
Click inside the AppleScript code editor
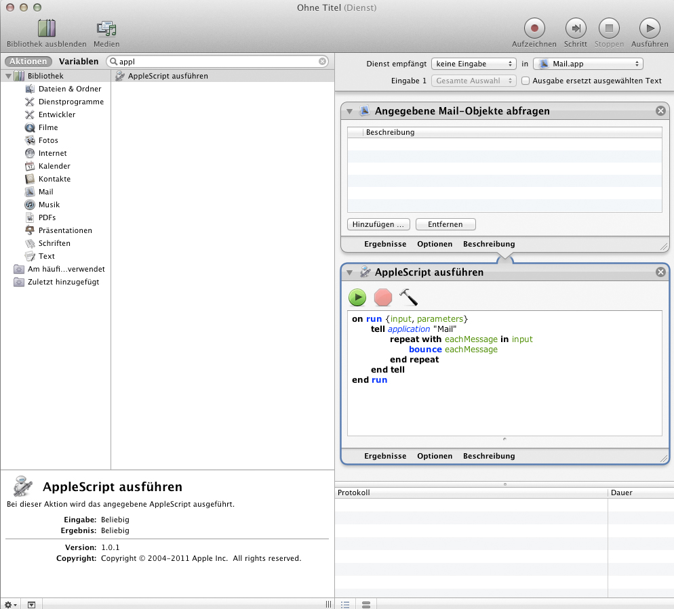click(x=504, y=373)
